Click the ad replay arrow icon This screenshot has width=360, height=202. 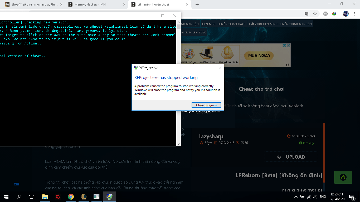pyautogui.click(x=288, y=65)
